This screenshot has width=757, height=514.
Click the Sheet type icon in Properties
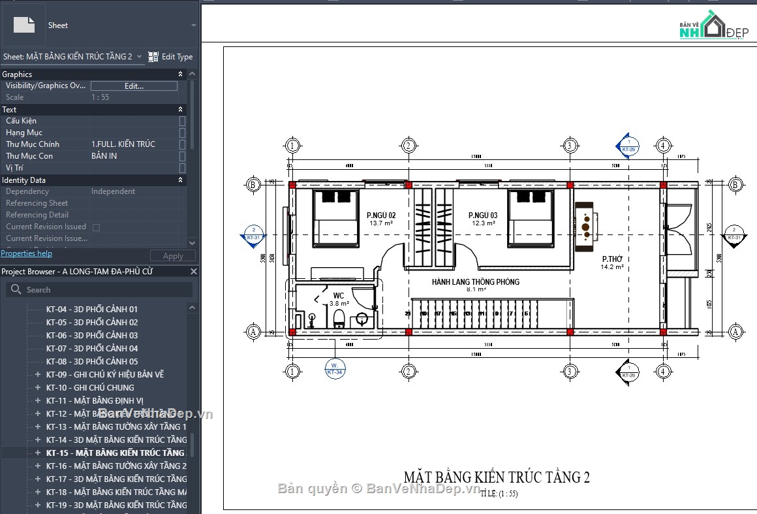tap(23, 25)
